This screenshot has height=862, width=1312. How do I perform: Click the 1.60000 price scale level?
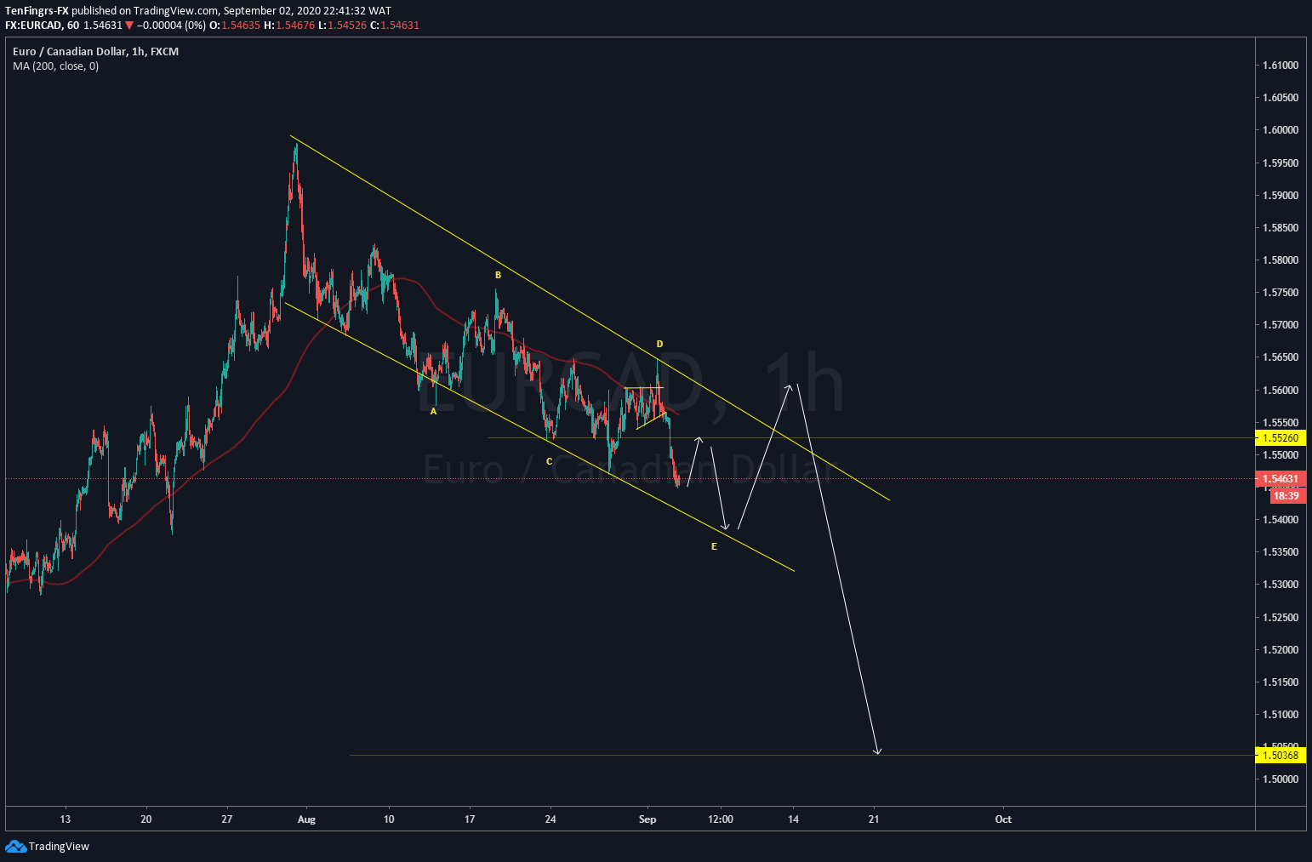point(1281,130)
